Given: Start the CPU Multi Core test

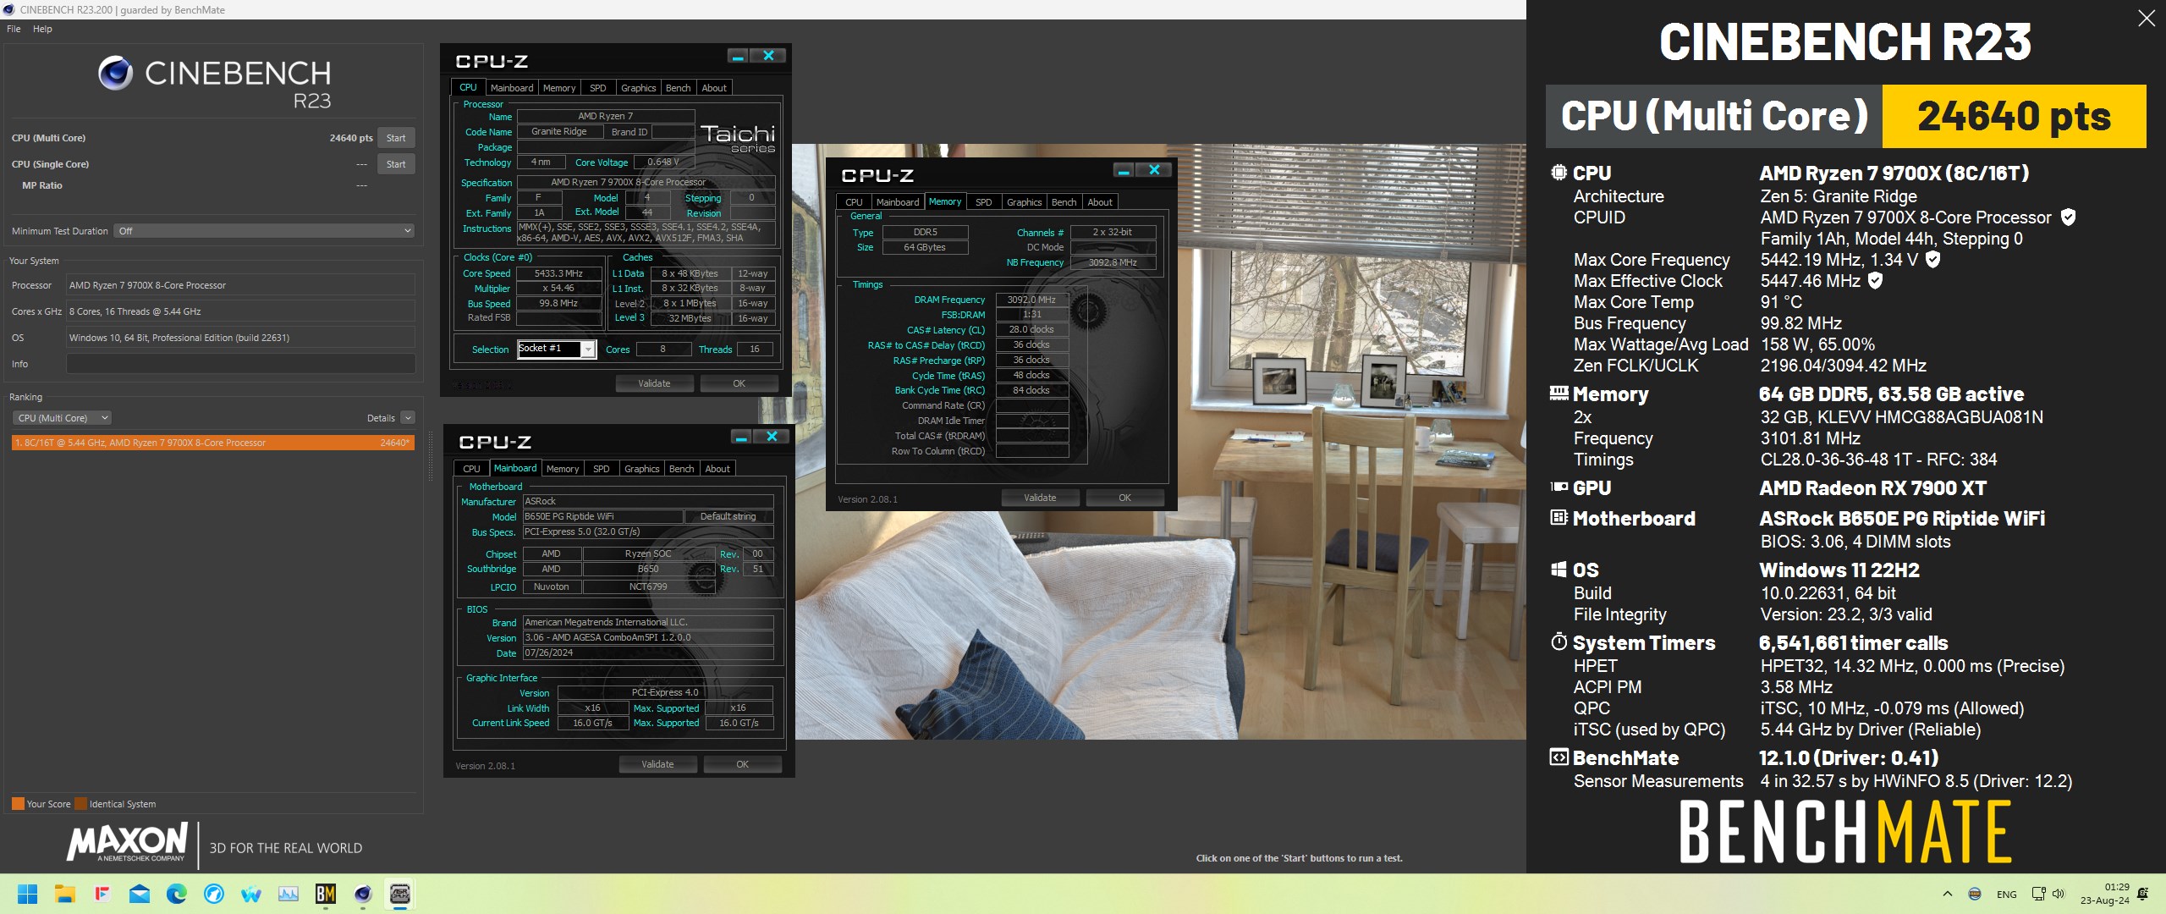Looking at the screenshot, I should pyautogui.click(x=396, y=138).
